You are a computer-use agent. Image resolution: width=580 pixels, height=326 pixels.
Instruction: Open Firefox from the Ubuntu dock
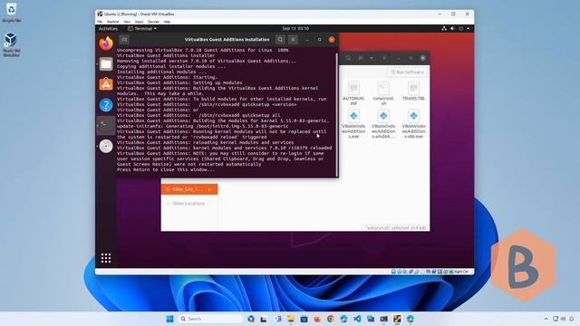(106, 43)
